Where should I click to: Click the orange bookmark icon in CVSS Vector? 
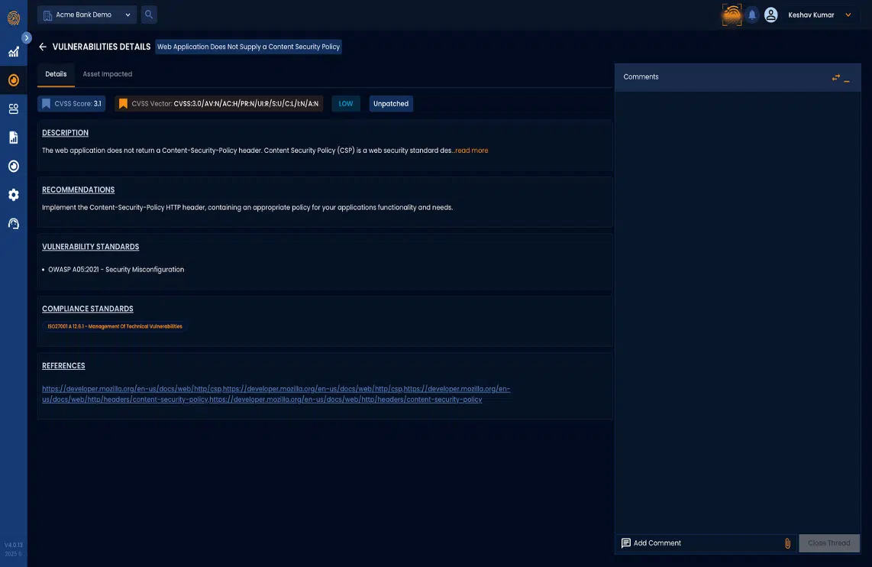(x=123, y=103)
